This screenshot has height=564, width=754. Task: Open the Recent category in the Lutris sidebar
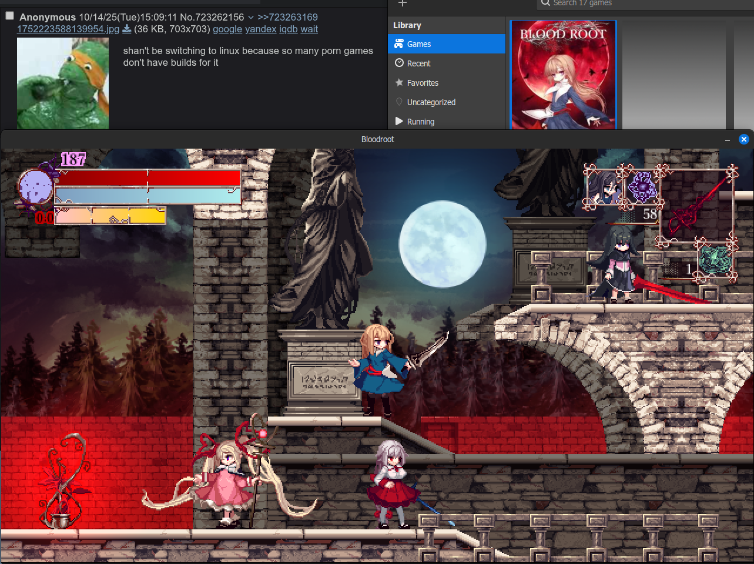(x=447, y=63)
